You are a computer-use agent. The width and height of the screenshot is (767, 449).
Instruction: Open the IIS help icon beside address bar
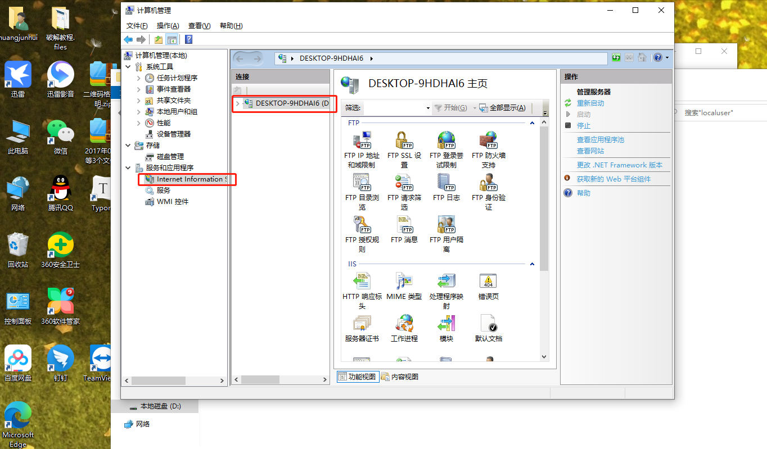click(x=658, y=58)
